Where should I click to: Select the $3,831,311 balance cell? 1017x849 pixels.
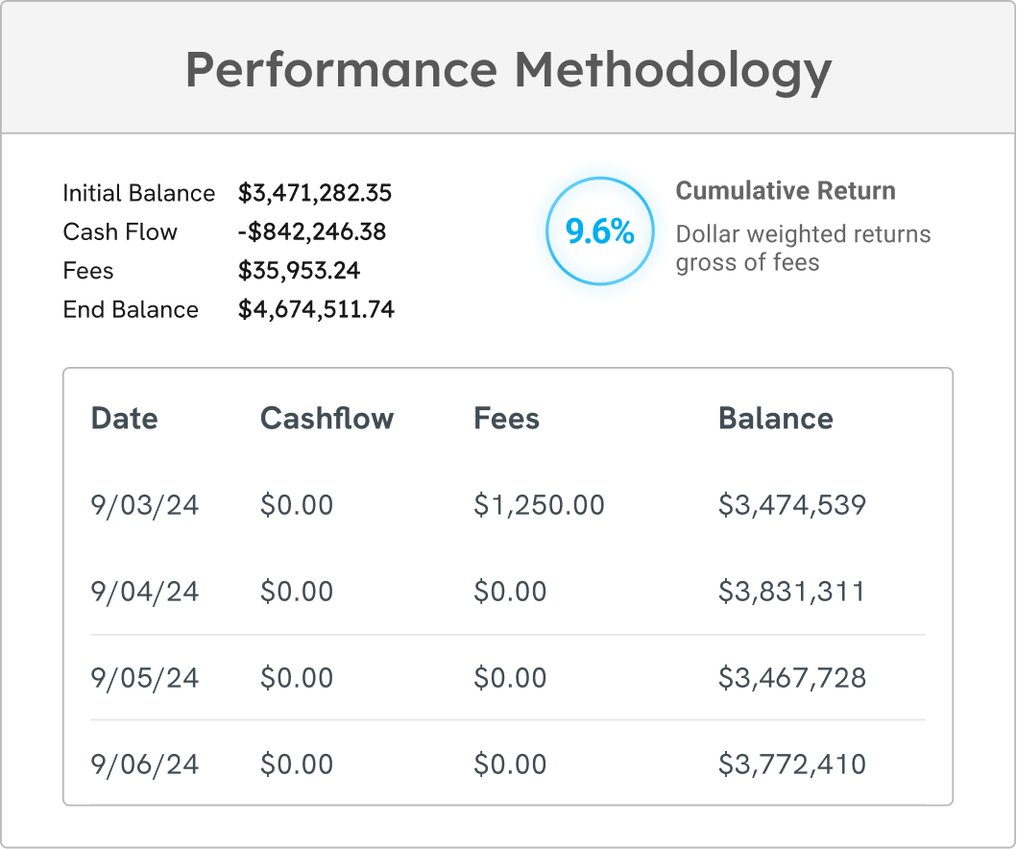[791, 592]
